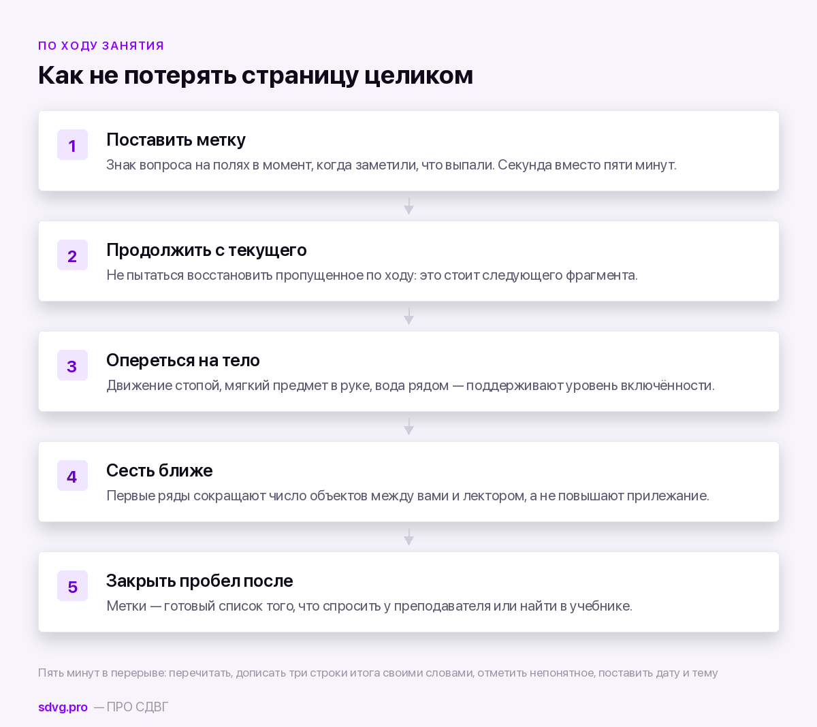The image size is (817, 727).
Task: Click the step number 1 badge
Action: click(72, 145)
